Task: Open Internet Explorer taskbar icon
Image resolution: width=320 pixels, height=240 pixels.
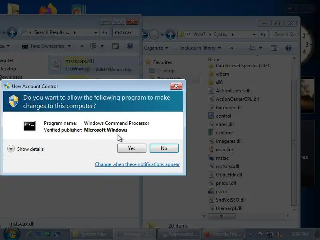Action: [x=29, y=234]
